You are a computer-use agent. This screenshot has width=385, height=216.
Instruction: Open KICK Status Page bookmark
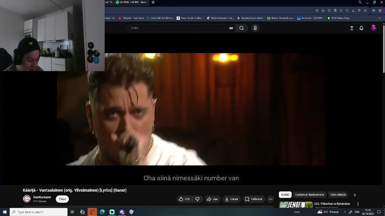[x=338, y=18]
